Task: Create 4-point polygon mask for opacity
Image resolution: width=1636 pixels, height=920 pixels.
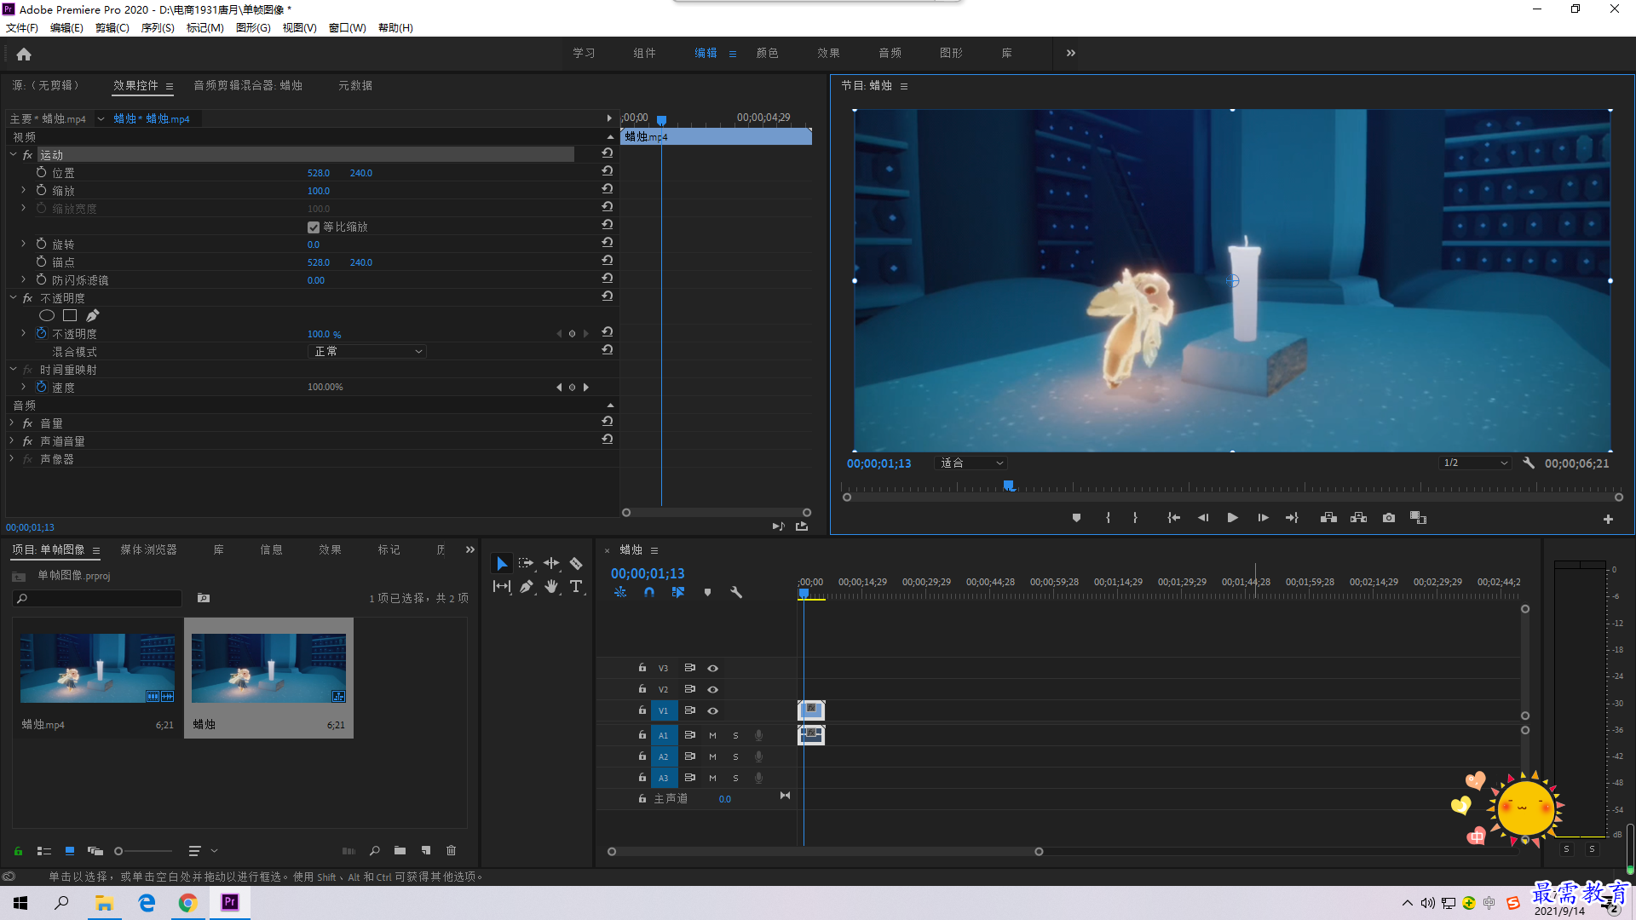Action: click(x=70, y=316)
